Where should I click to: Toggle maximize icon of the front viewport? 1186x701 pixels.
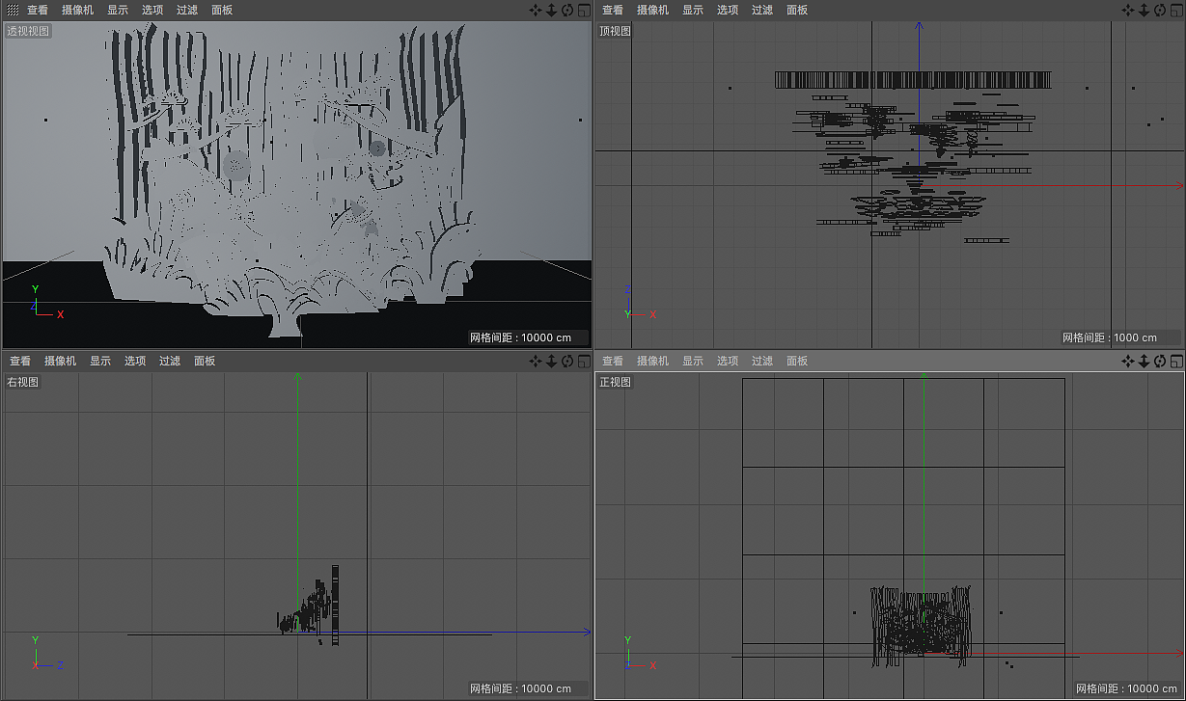click(1174, 362)
